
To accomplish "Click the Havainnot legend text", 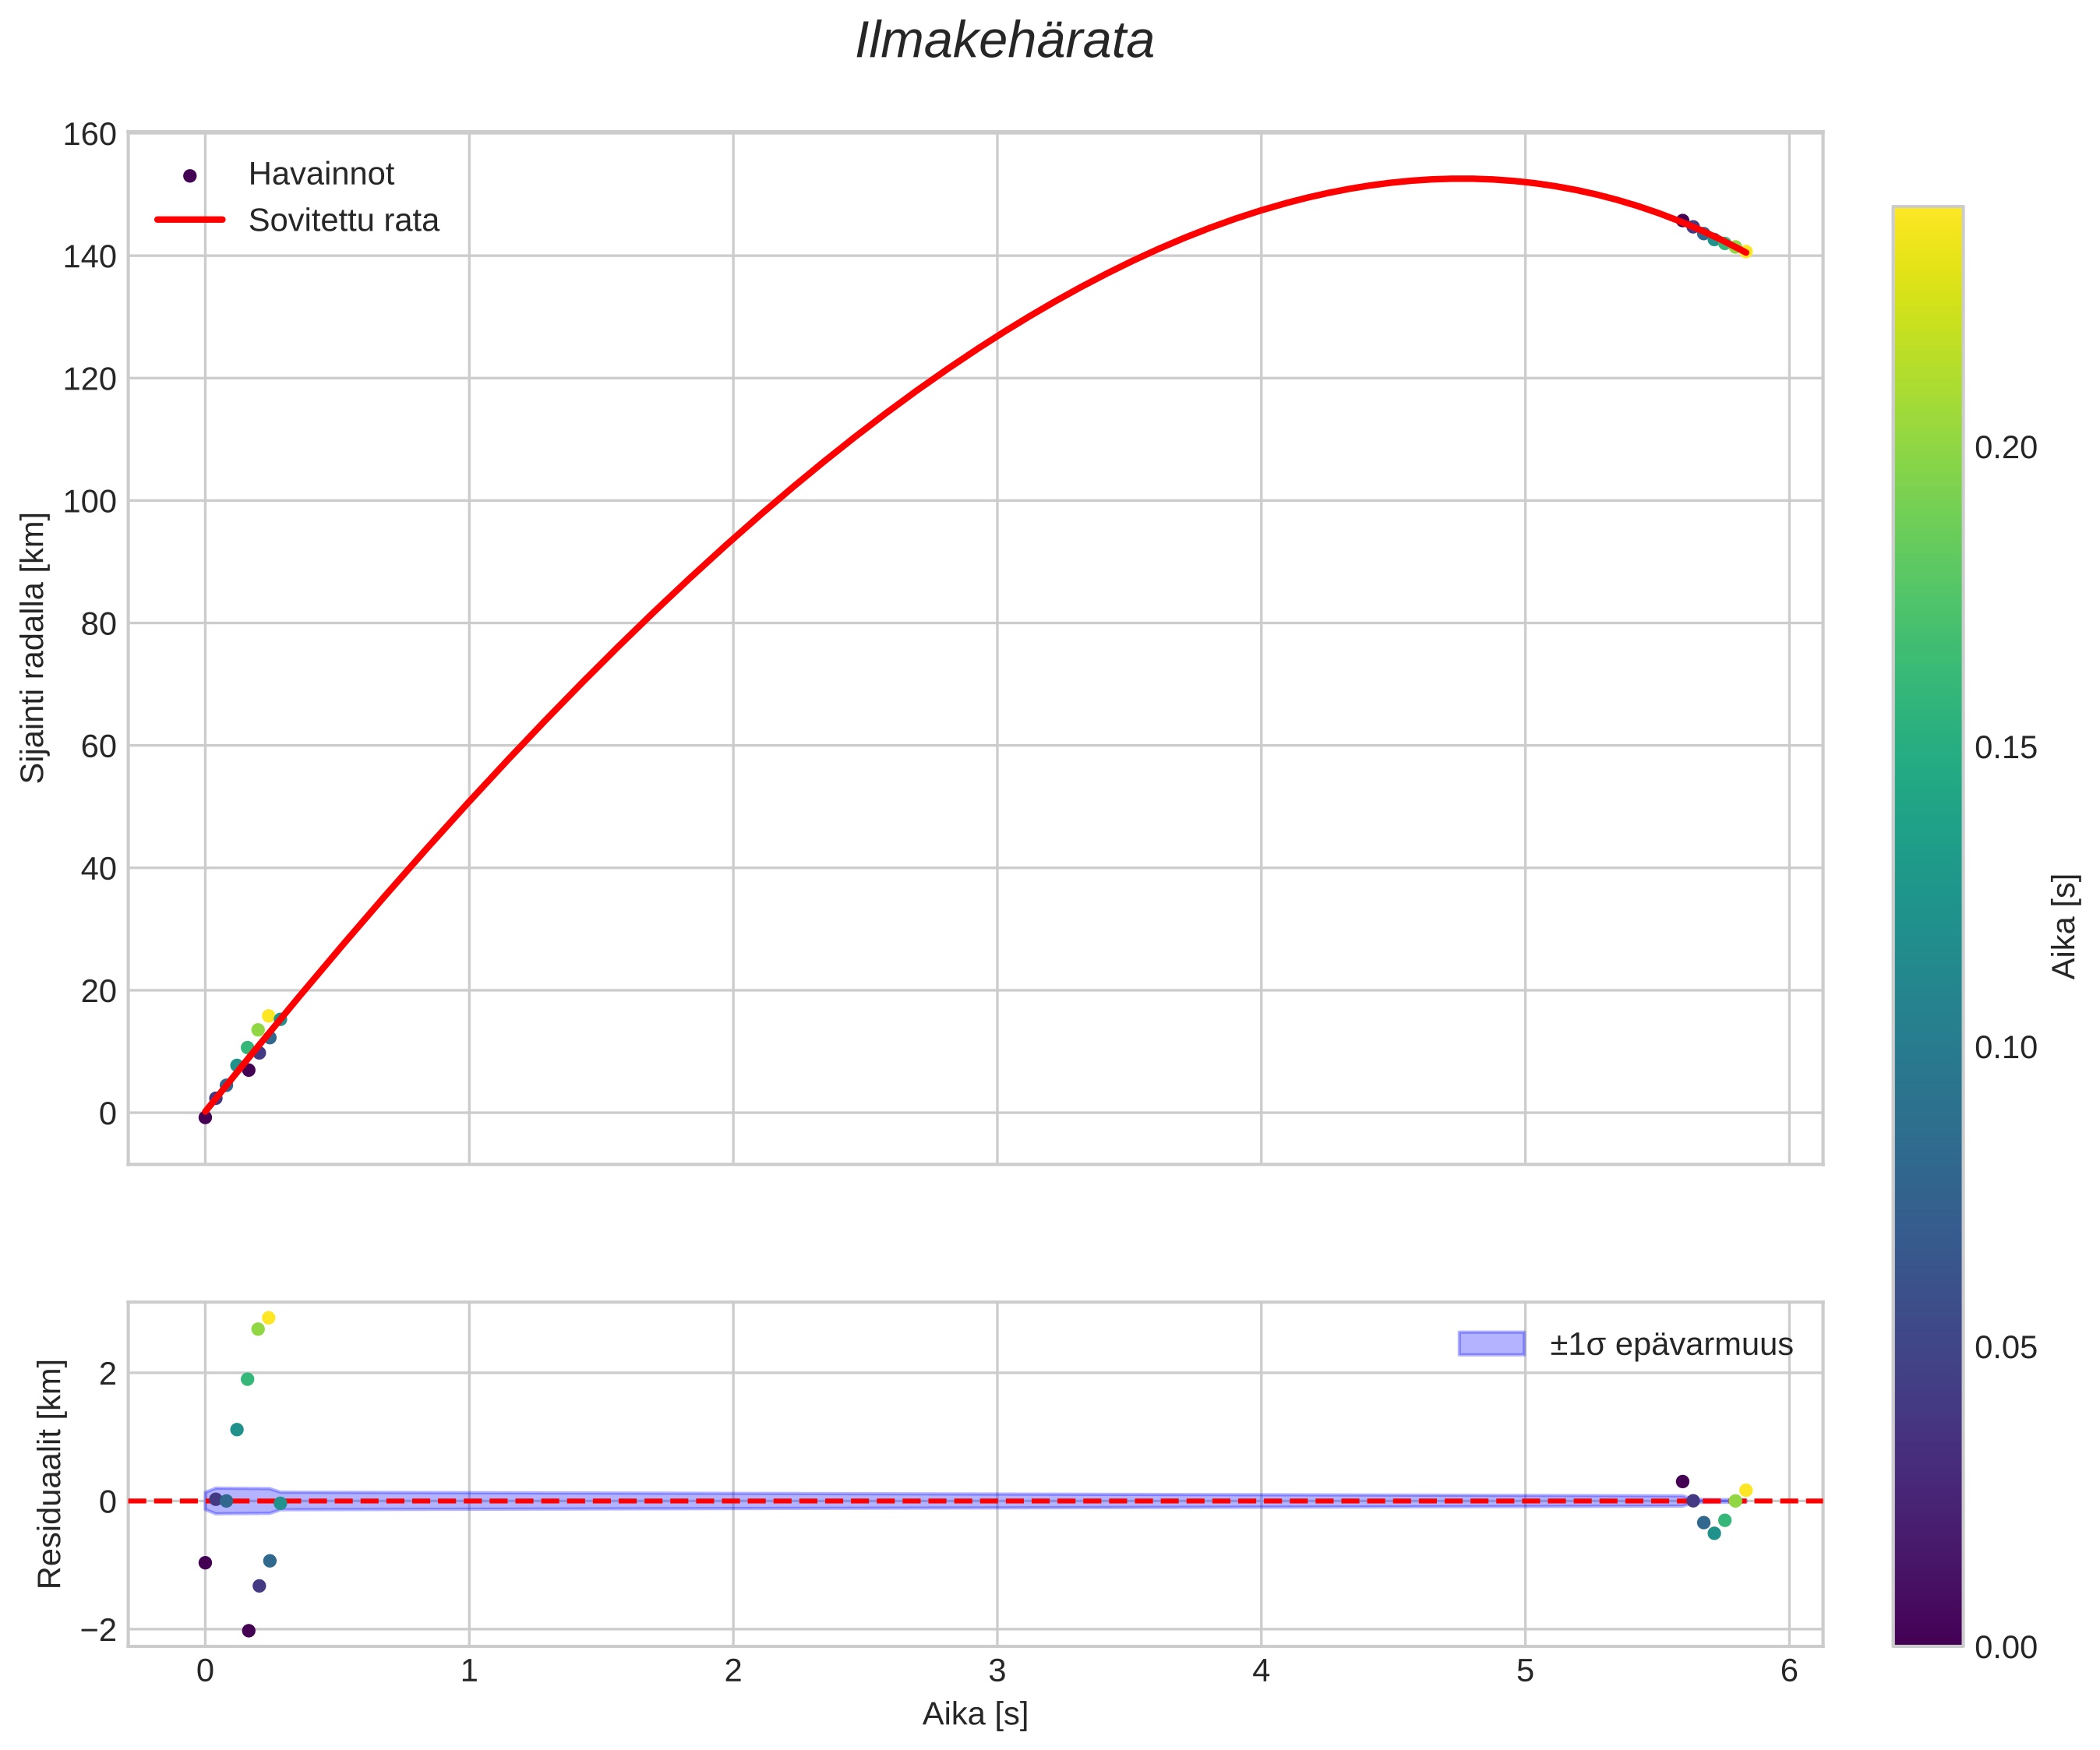I will (321, 174).
